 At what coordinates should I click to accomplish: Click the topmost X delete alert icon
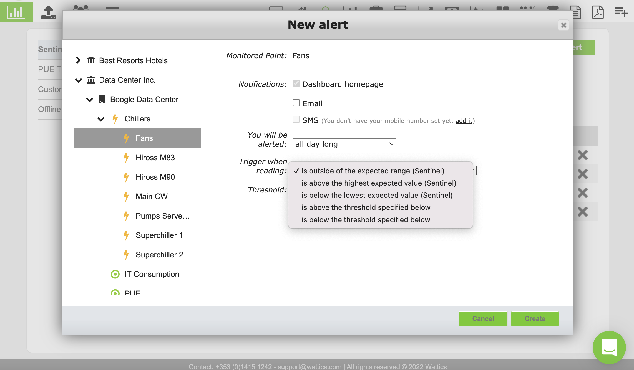tap(582, 155)
